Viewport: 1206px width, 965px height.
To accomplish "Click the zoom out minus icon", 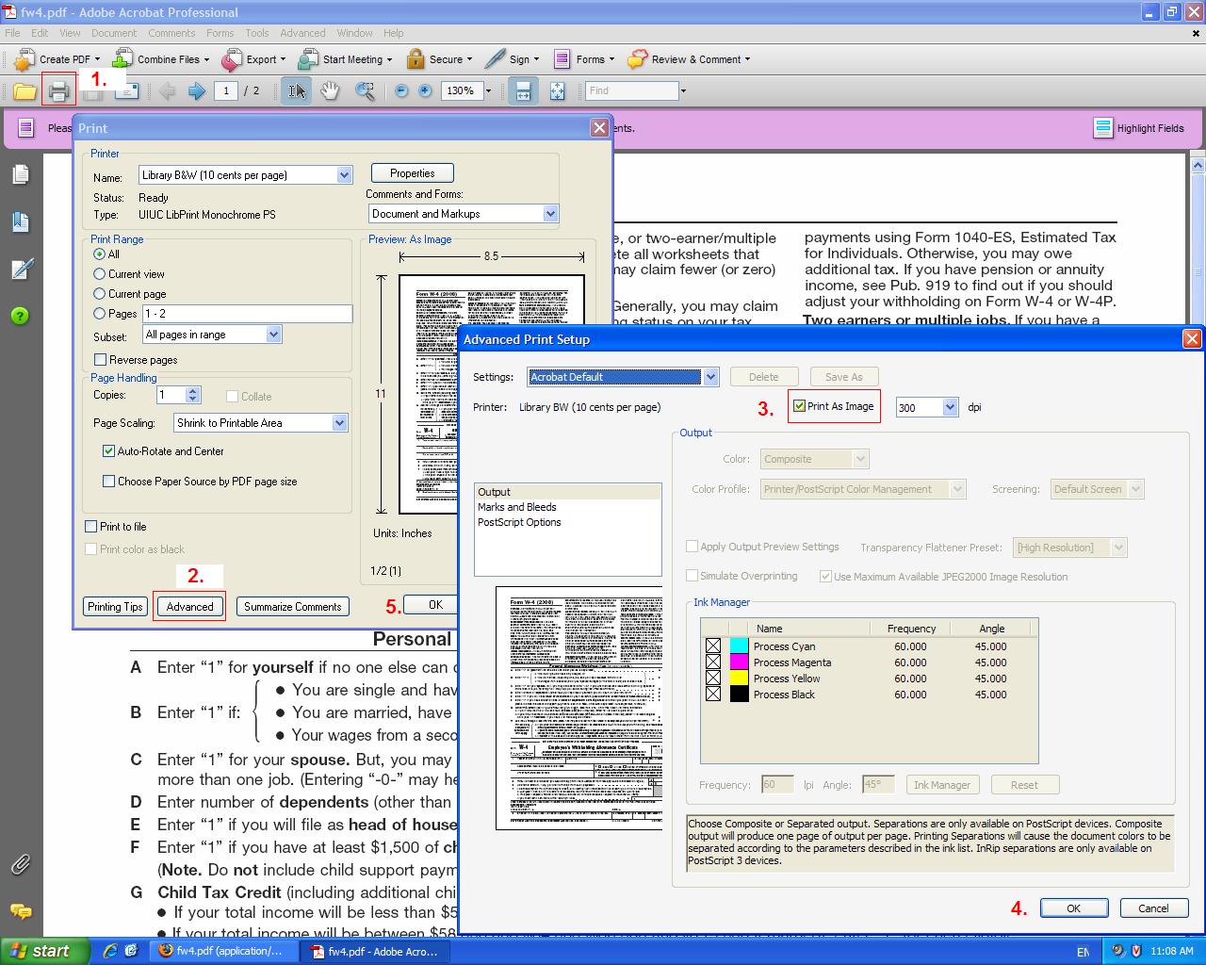I will pos(401,91).
